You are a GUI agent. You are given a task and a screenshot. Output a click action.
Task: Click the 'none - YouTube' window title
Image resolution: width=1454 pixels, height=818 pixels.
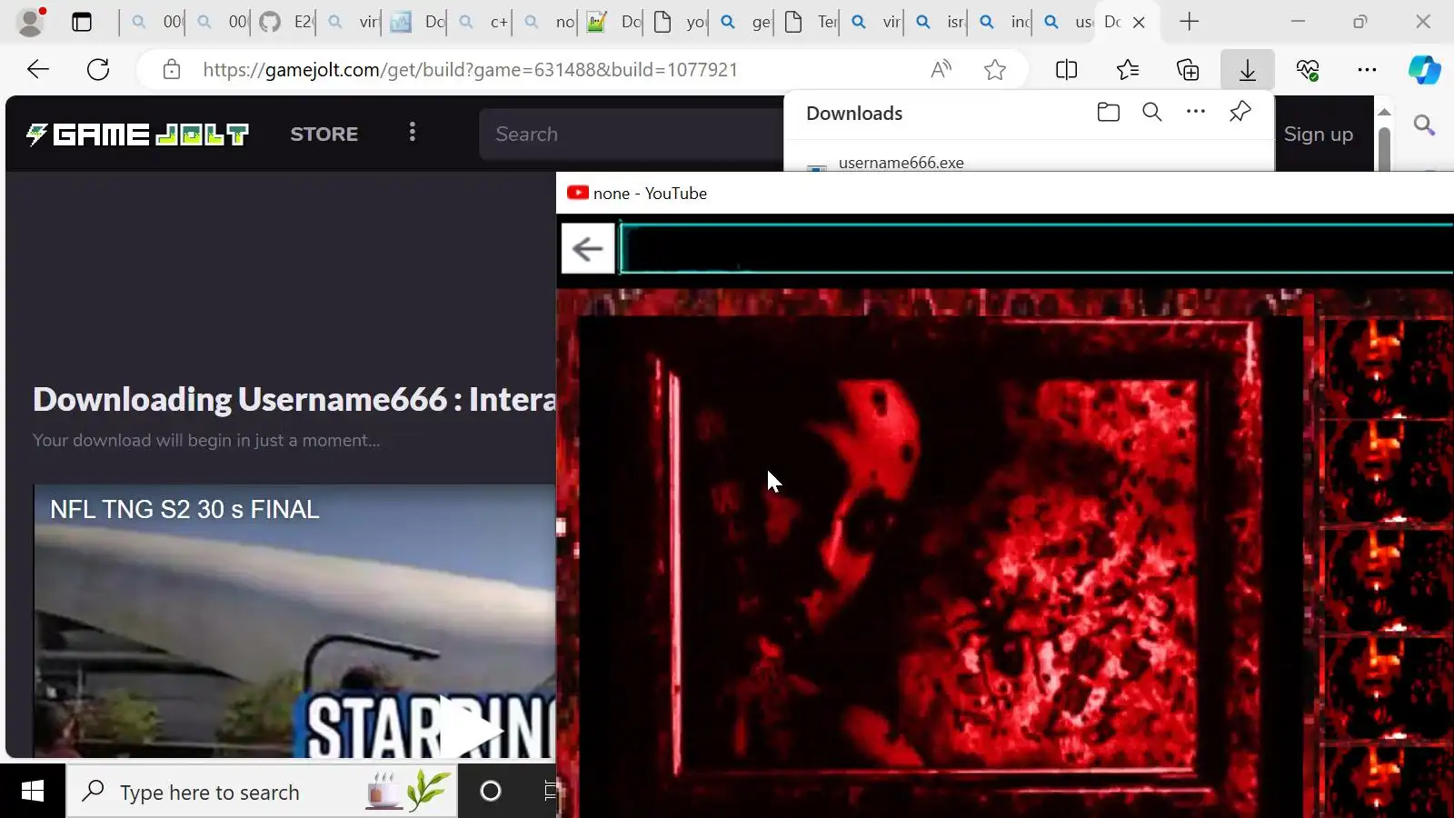pyautogui.click(x=650, y=194)
